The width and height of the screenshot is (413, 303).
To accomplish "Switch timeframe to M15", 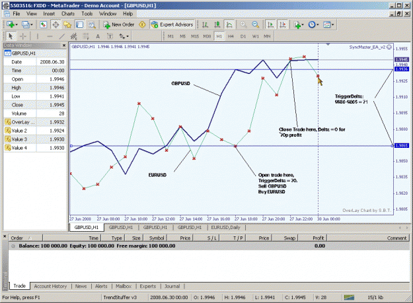I will click(195, 36).
